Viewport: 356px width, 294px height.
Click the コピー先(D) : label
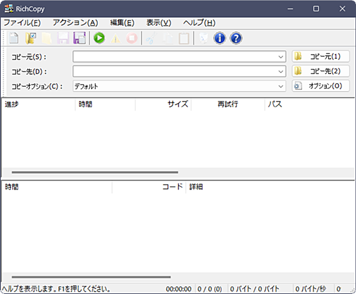29,72
